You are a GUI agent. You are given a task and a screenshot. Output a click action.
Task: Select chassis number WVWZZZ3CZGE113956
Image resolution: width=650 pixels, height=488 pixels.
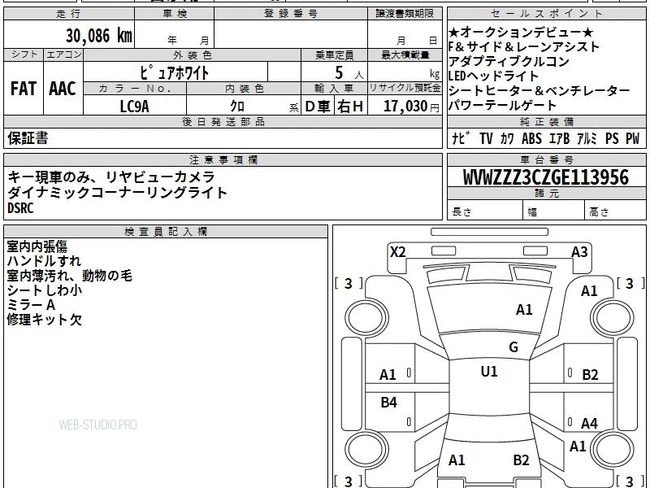pyautogui.click(x=546, y=177)
